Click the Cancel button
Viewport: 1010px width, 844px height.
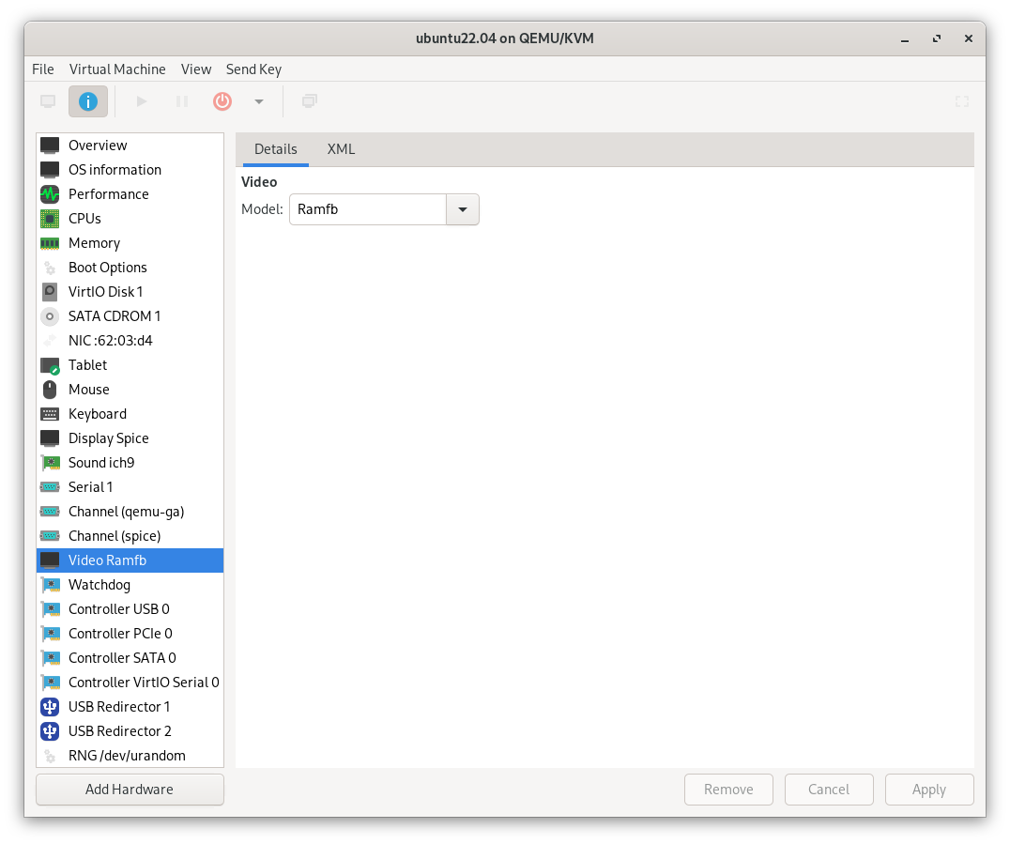(x=829, y=790)
